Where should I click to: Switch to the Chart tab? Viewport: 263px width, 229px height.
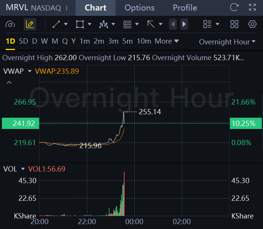pos(96,8)
